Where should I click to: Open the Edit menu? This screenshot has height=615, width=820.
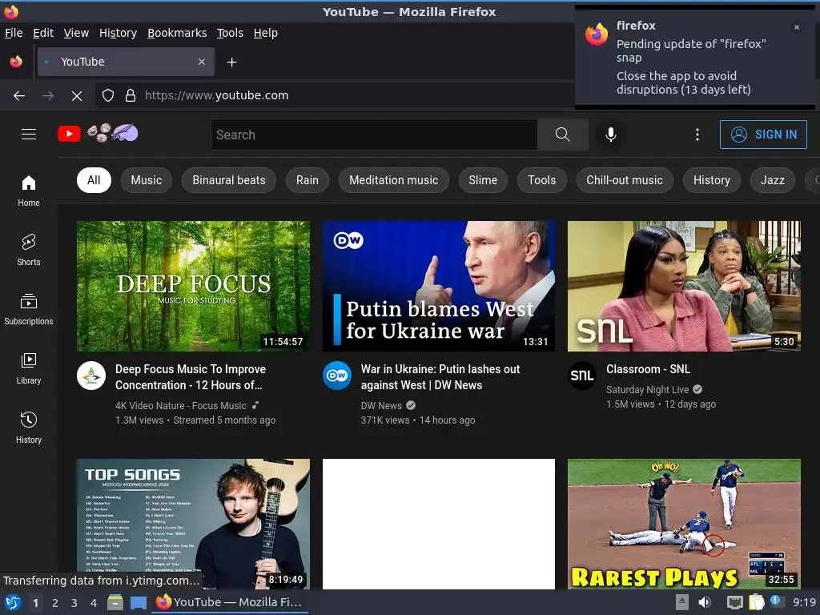point(43,33)
